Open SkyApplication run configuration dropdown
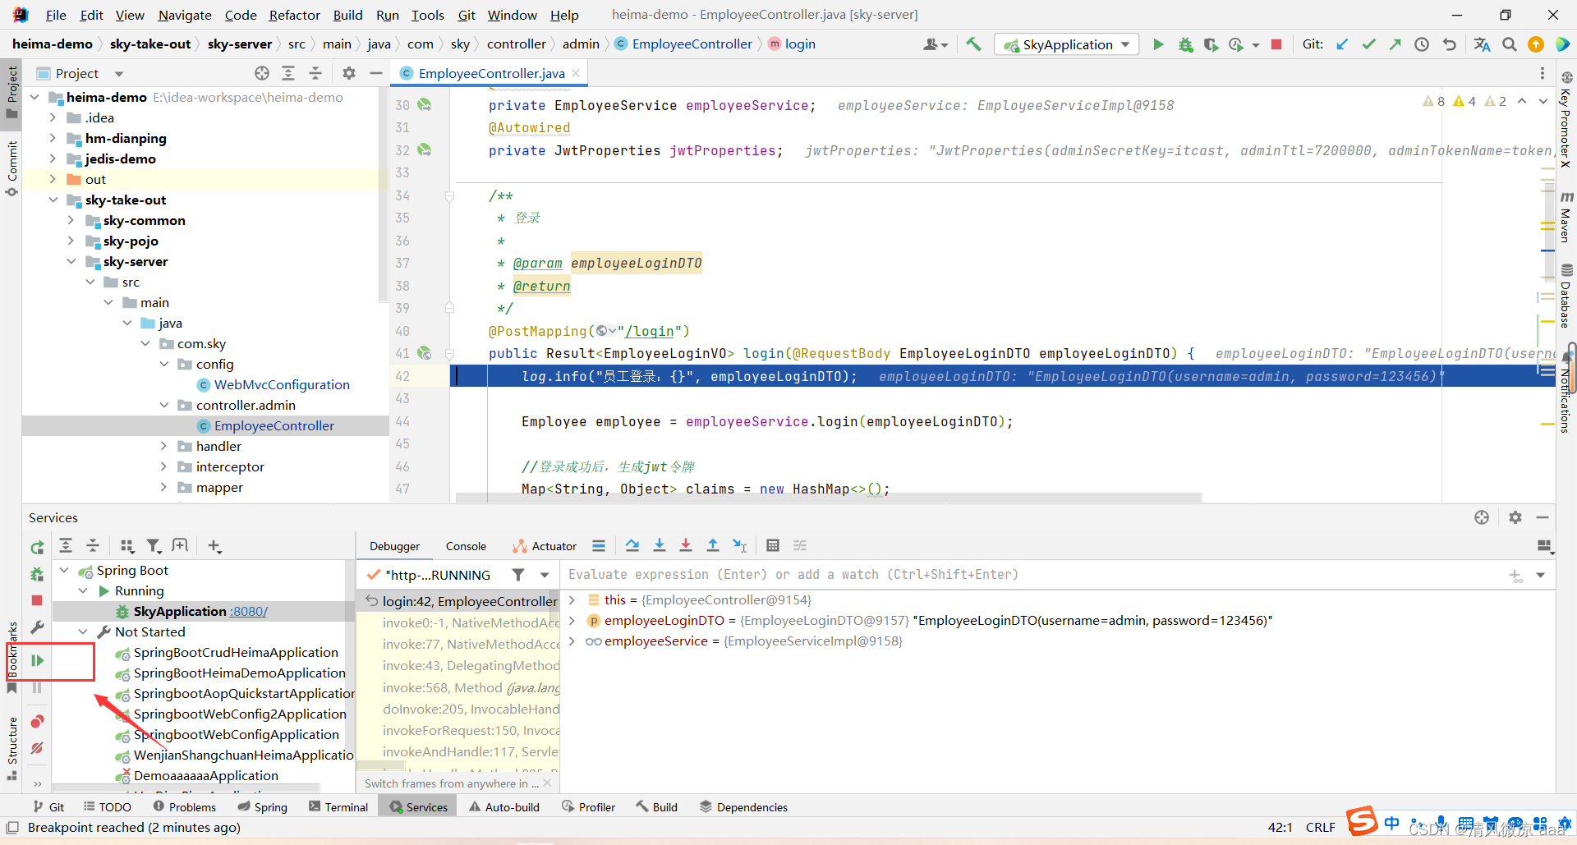The width and height of the screenshot is (1577, 845). click(1066, 44)
